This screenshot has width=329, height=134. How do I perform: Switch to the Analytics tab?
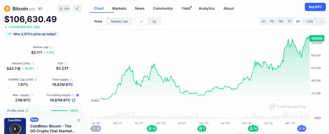click(x=207, y=8)
